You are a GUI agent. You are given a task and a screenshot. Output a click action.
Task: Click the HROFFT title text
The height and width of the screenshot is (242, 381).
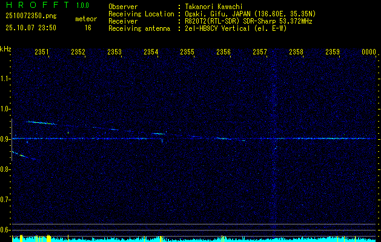coord(38,5)
